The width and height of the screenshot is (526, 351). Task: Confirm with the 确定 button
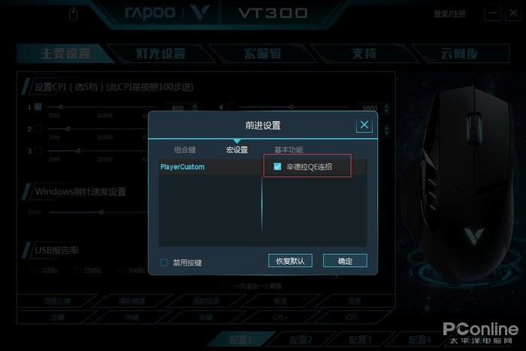[345, 261]
